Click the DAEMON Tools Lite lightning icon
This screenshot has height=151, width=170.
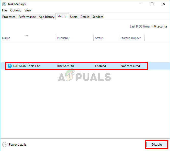tap(10, 66)
